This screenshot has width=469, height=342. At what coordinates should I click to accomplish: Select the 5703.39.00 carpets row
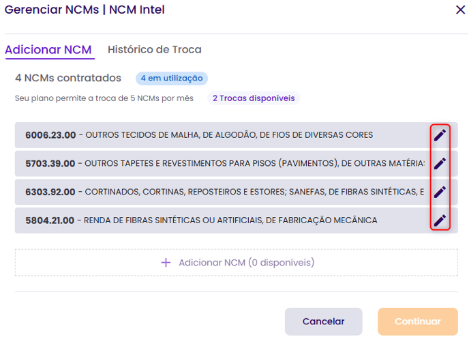coord(218,164)
